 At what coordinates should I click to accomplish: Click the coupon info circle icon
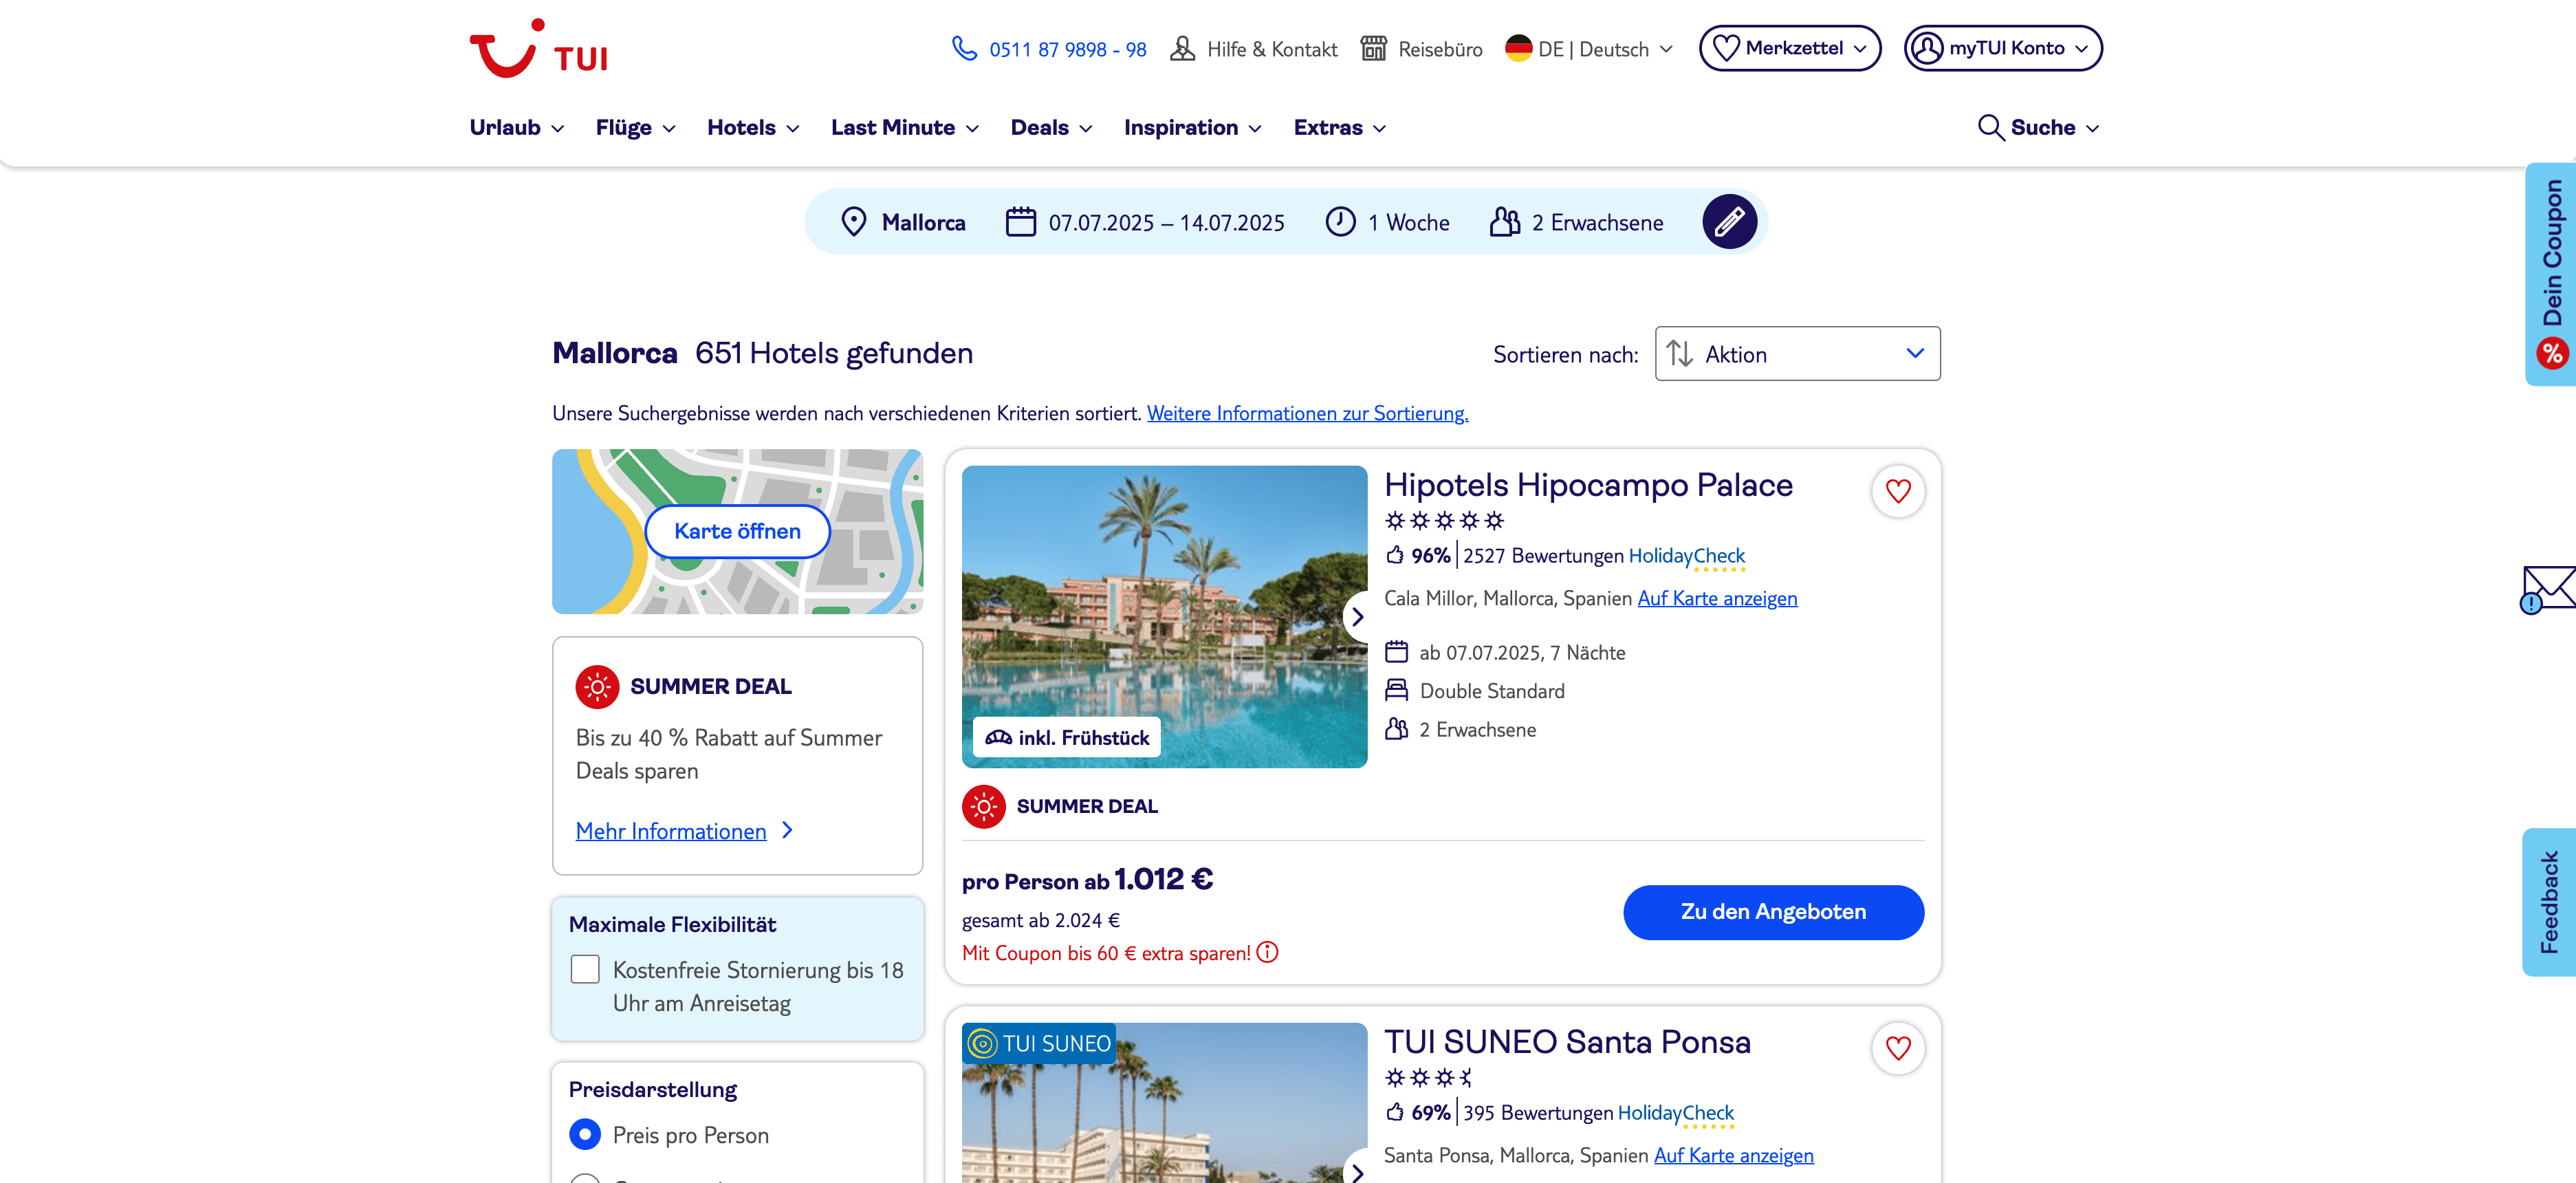click(1267, 953)
